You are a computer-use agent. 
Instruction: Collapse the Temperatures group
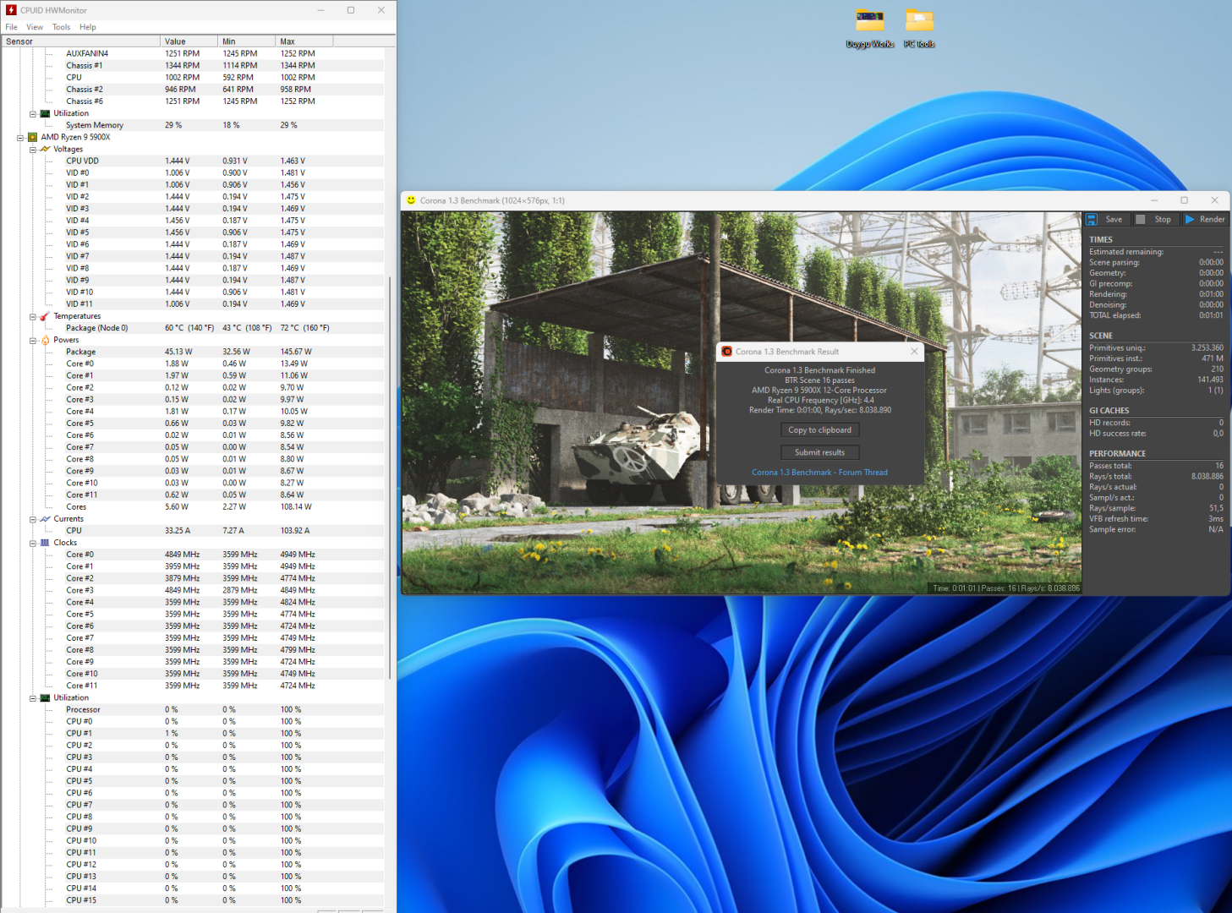pyautogui.click(x=33, y=317)
